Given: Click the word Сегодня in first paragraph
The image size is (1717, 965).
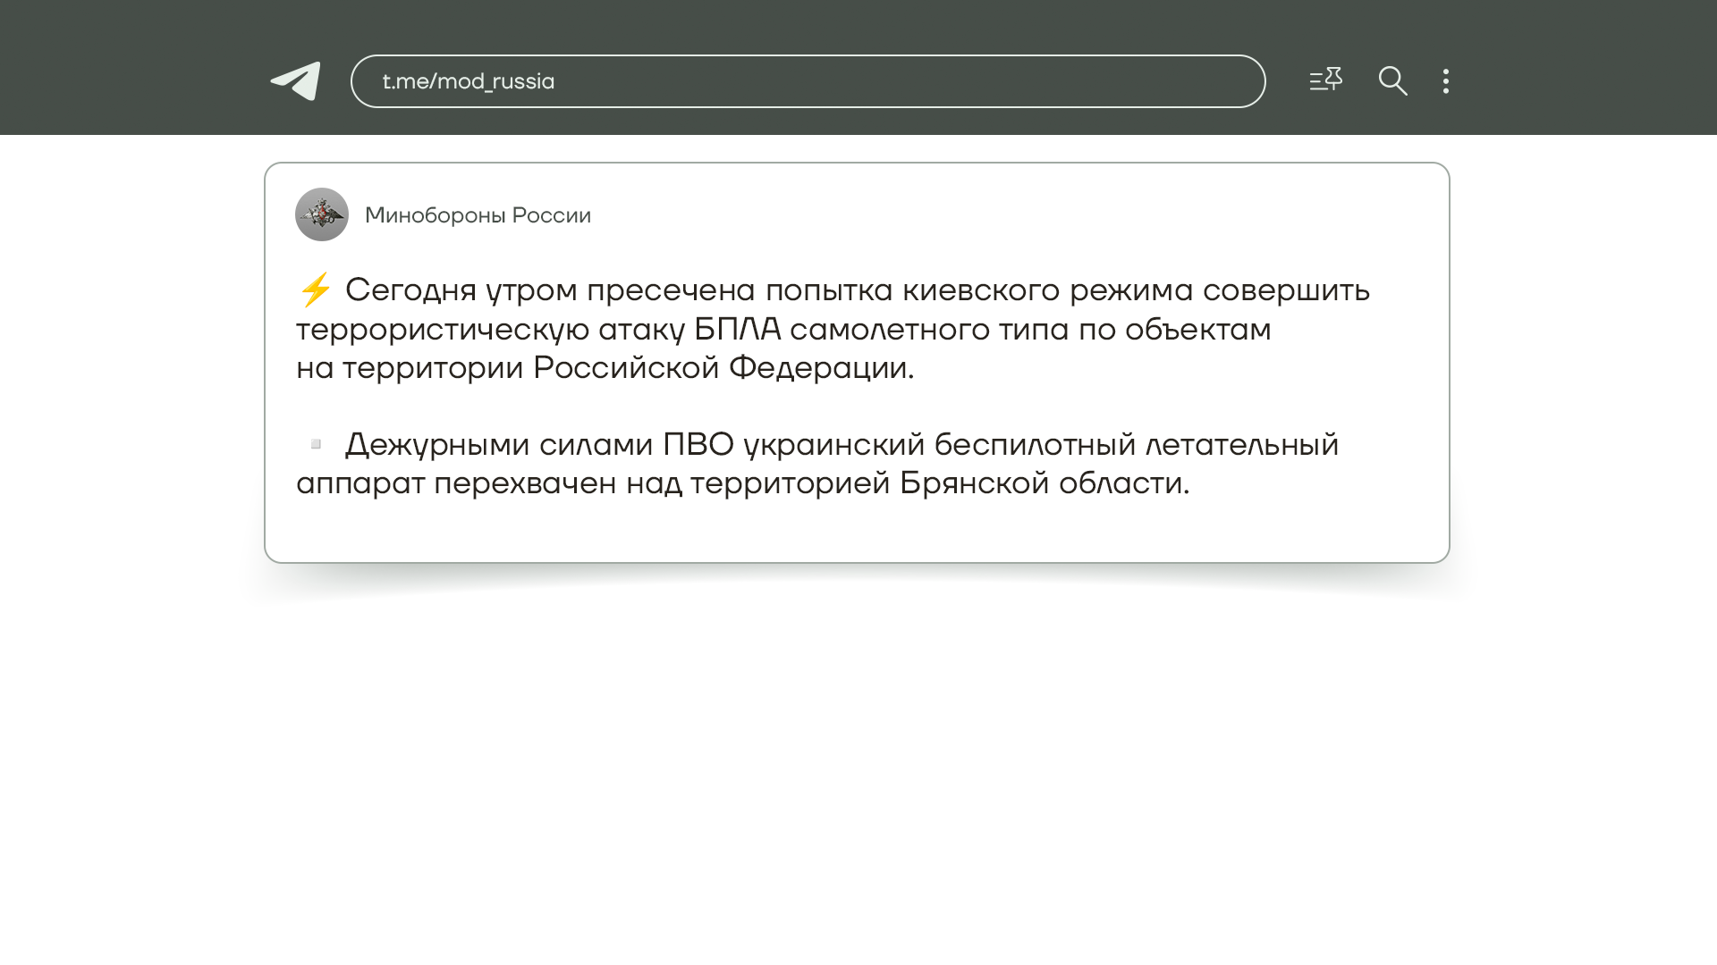Looking at the screenshot, I should [x=410, y=290].
